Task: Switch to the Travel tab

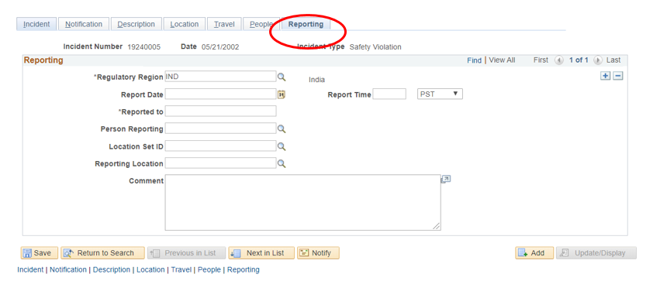Action: pos(224,24)
